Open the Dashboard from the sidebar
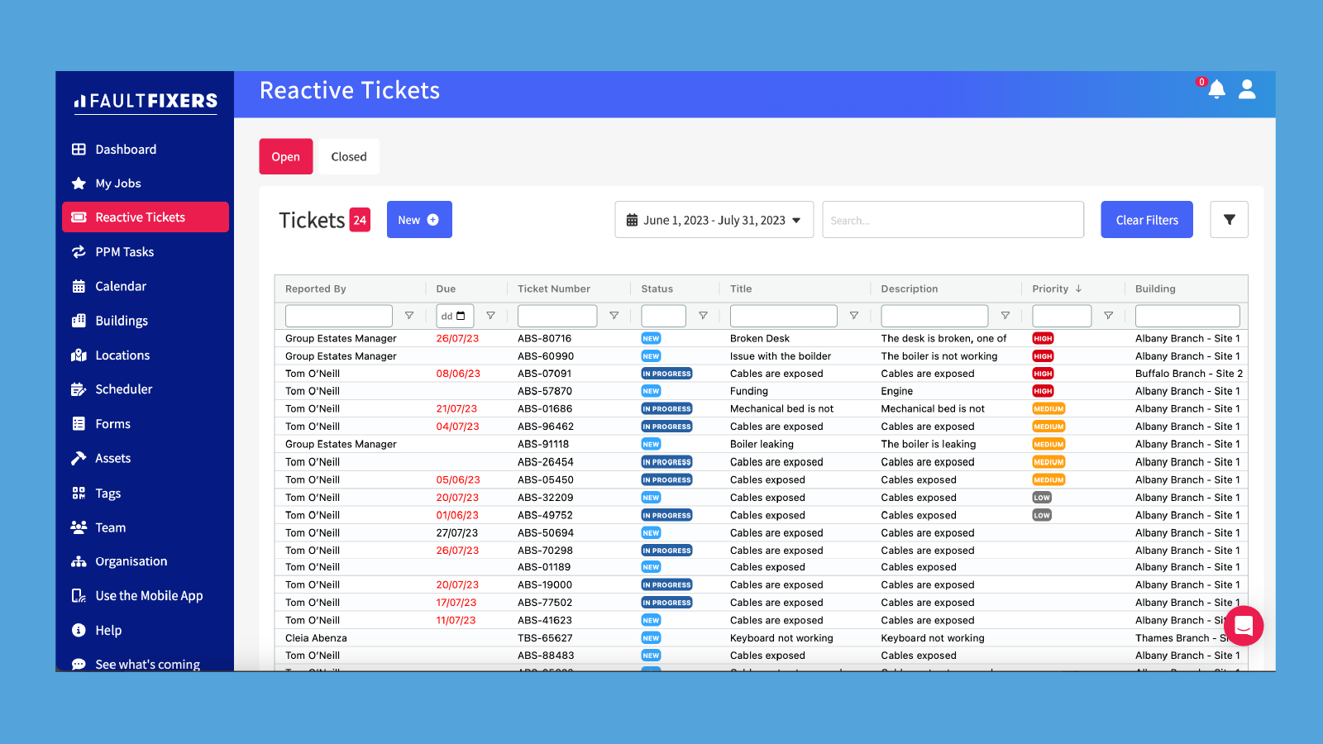Screen dimensions: 1323x744 126,149
